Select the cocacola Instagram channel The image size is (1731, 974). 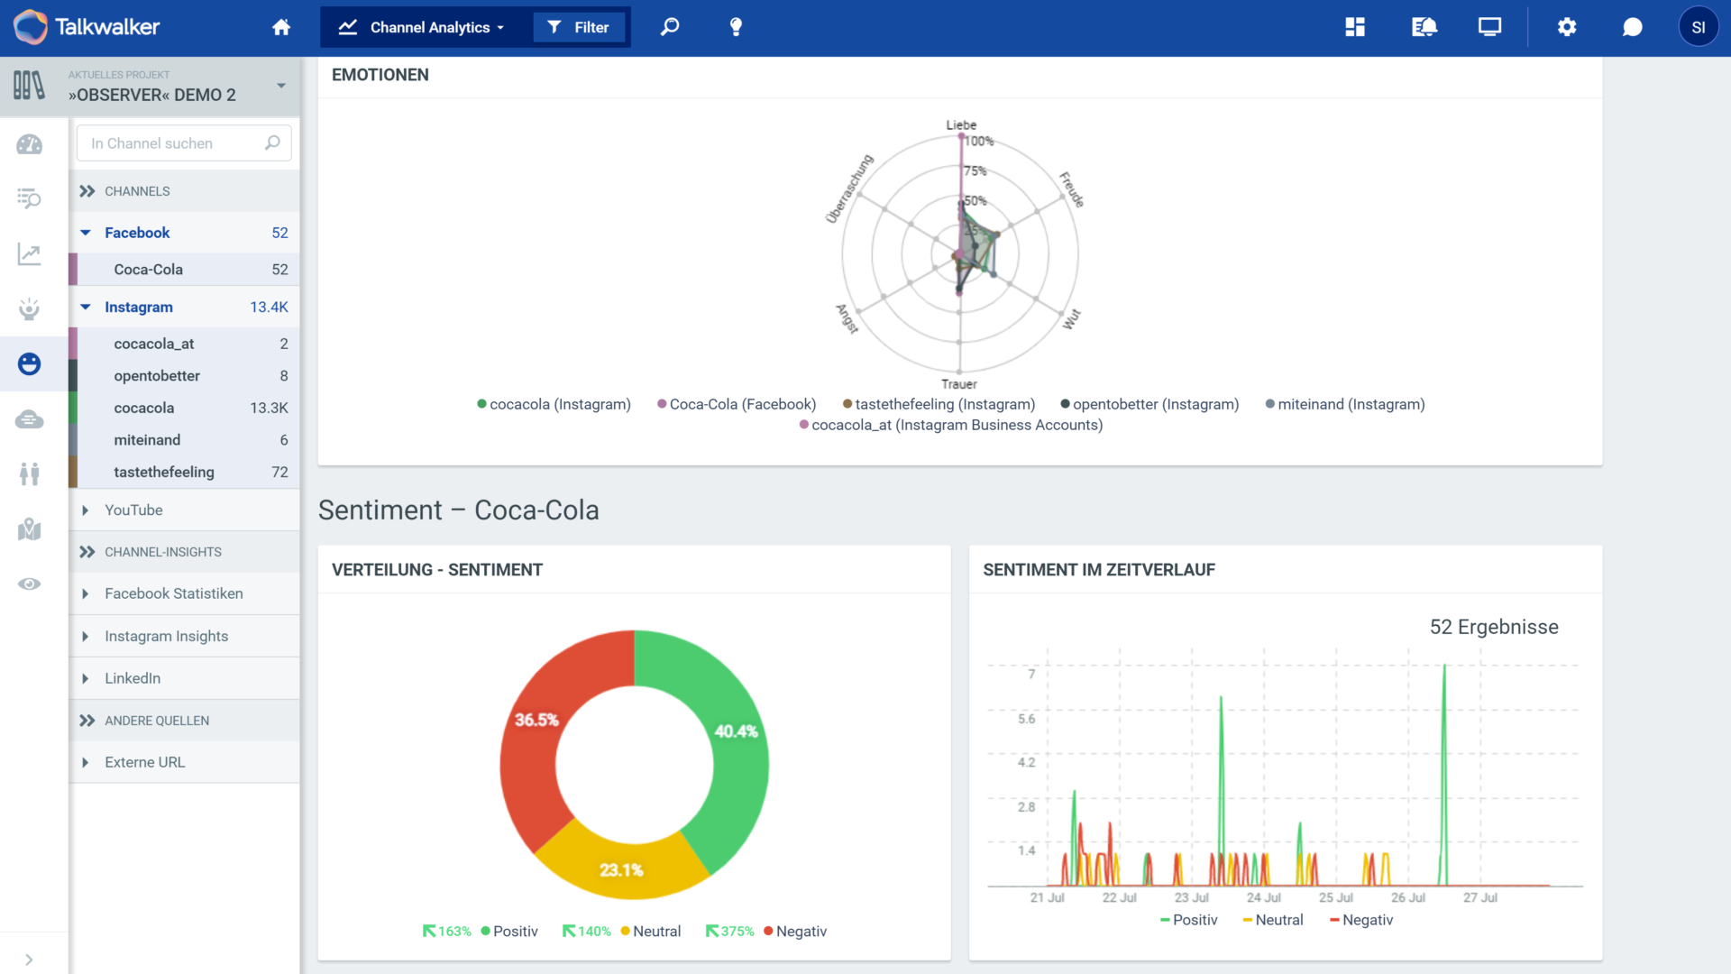tap(184, 408)
